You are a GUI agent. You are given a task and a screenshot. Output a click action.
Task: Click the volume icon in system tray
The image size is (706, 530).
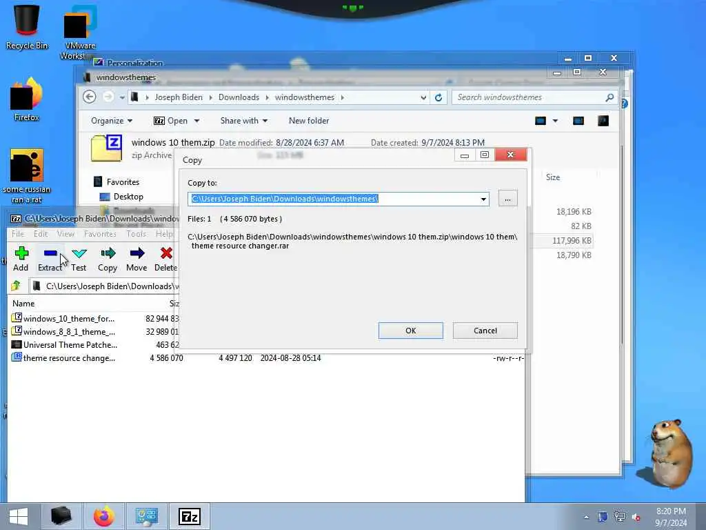tap(636, 518)
